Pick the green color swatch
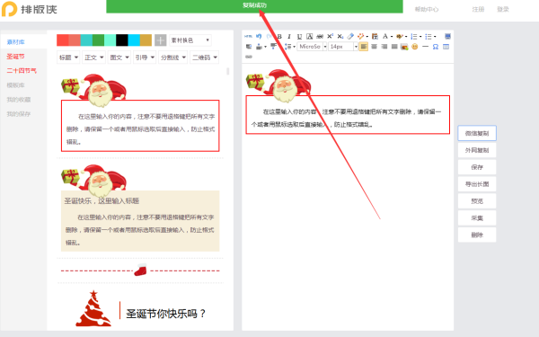Image resolution: width=539 pixels, height=337 pixels. click(98, 40)
